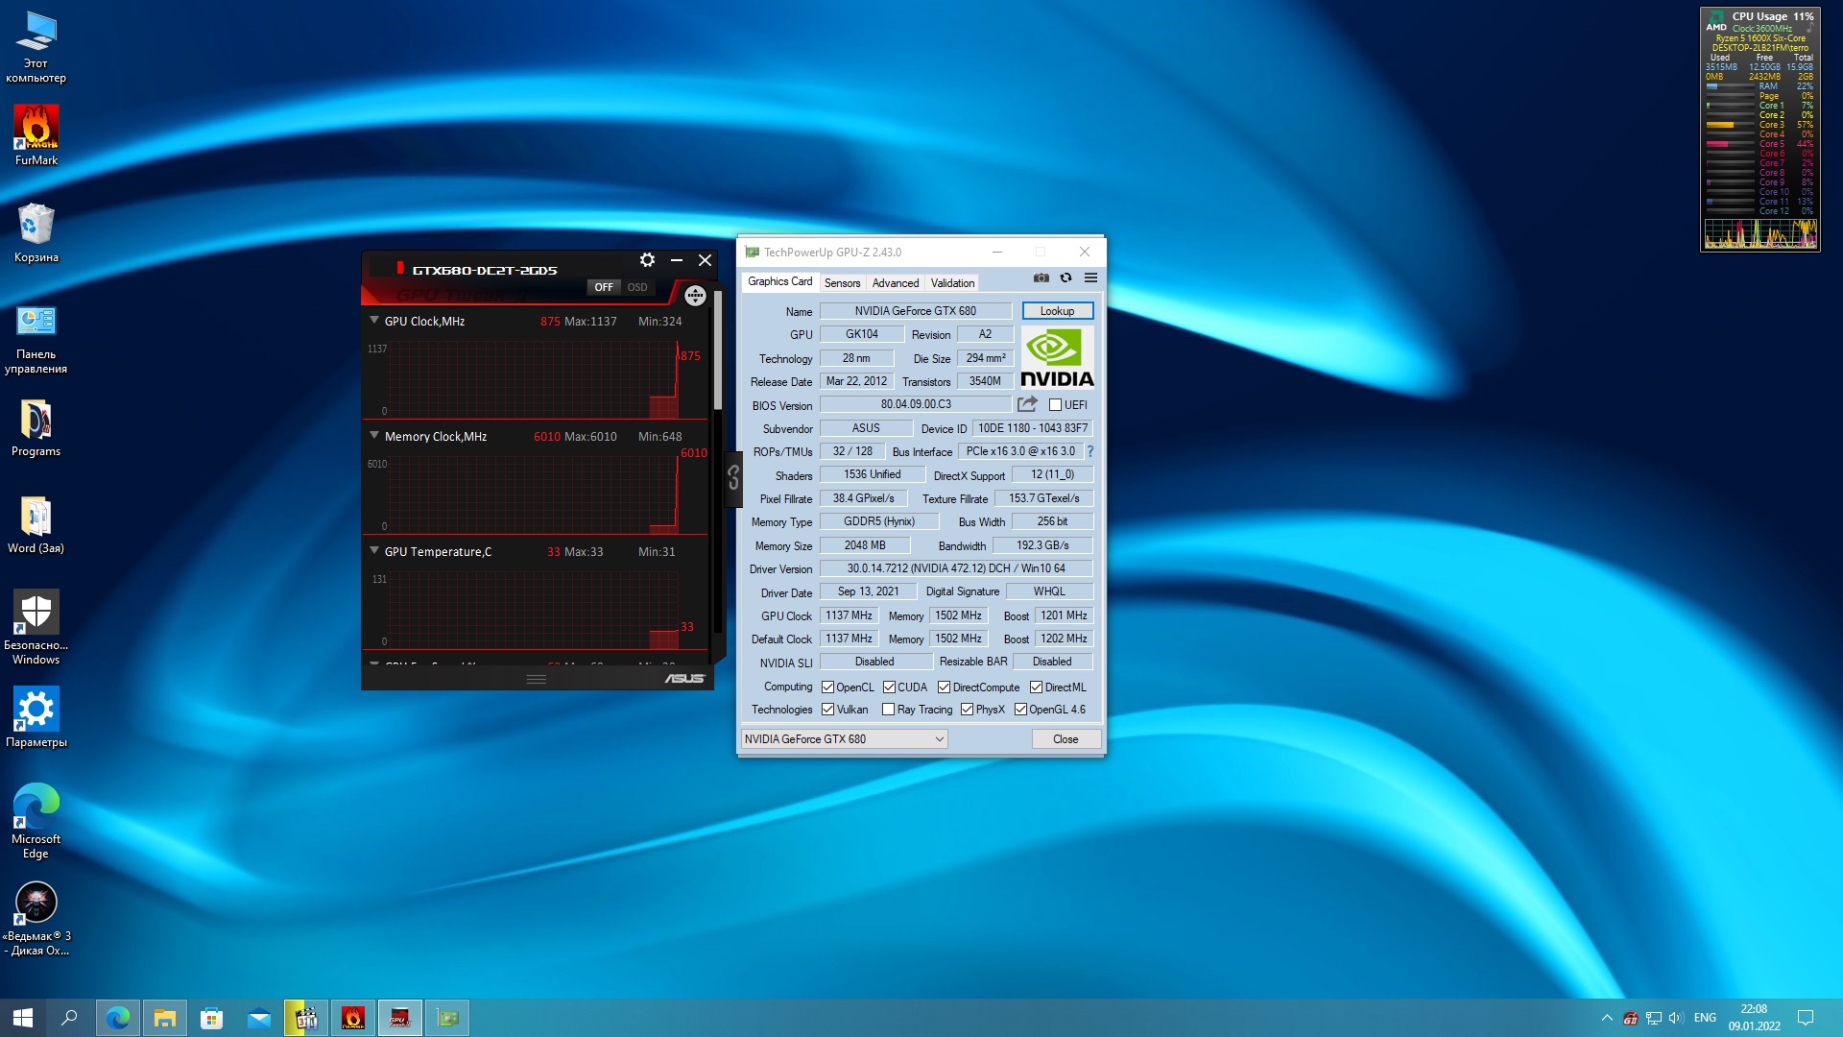1843x1037 pixels.
Task: Switch to the Sensors tab
Action: coord(842,282)
